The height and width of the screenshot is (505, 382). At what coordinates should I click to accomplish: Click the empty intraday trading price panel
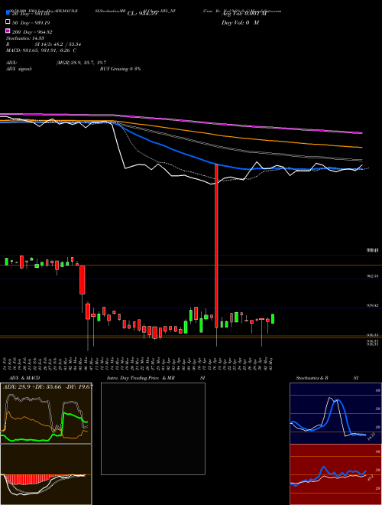click(x=153, y=428)
